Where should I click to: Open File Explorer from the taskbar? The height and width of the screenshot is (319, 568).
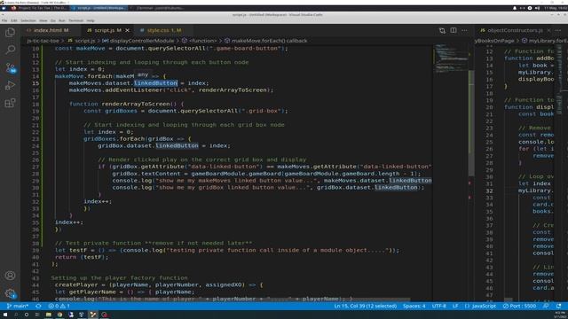click(x=48, y=315)
